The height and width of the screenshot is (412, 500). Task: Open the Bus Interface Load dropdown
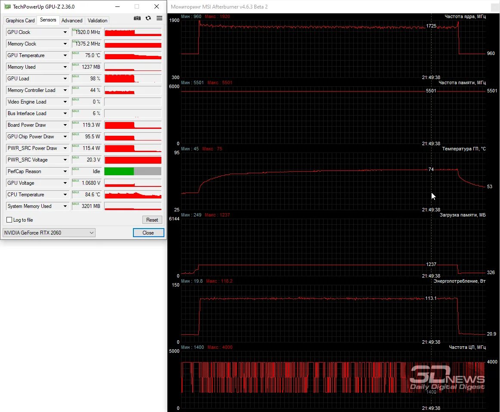point(65,114)
